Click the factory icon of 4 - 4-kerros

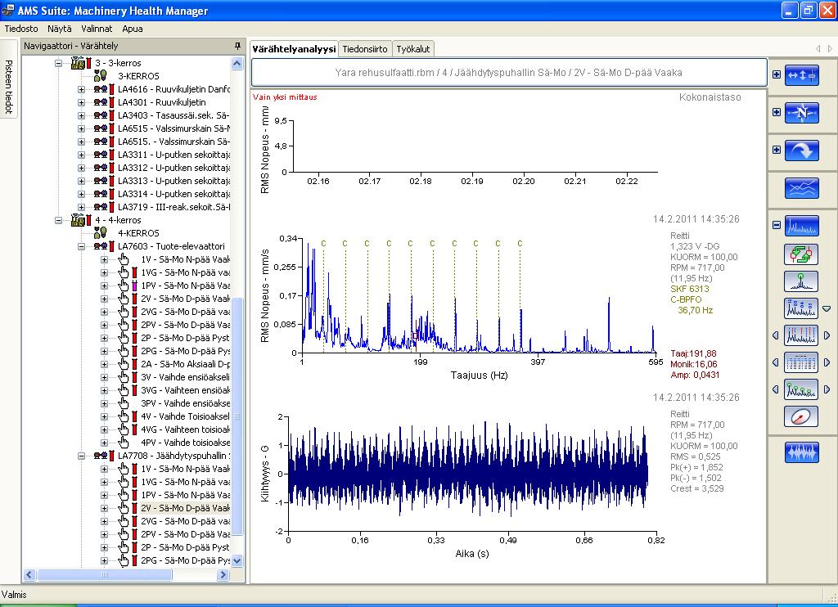tap(78, 220)
